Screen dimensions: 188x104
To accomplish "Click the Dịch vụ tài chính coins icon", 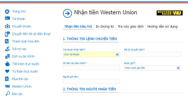I will tap(7, 56).
